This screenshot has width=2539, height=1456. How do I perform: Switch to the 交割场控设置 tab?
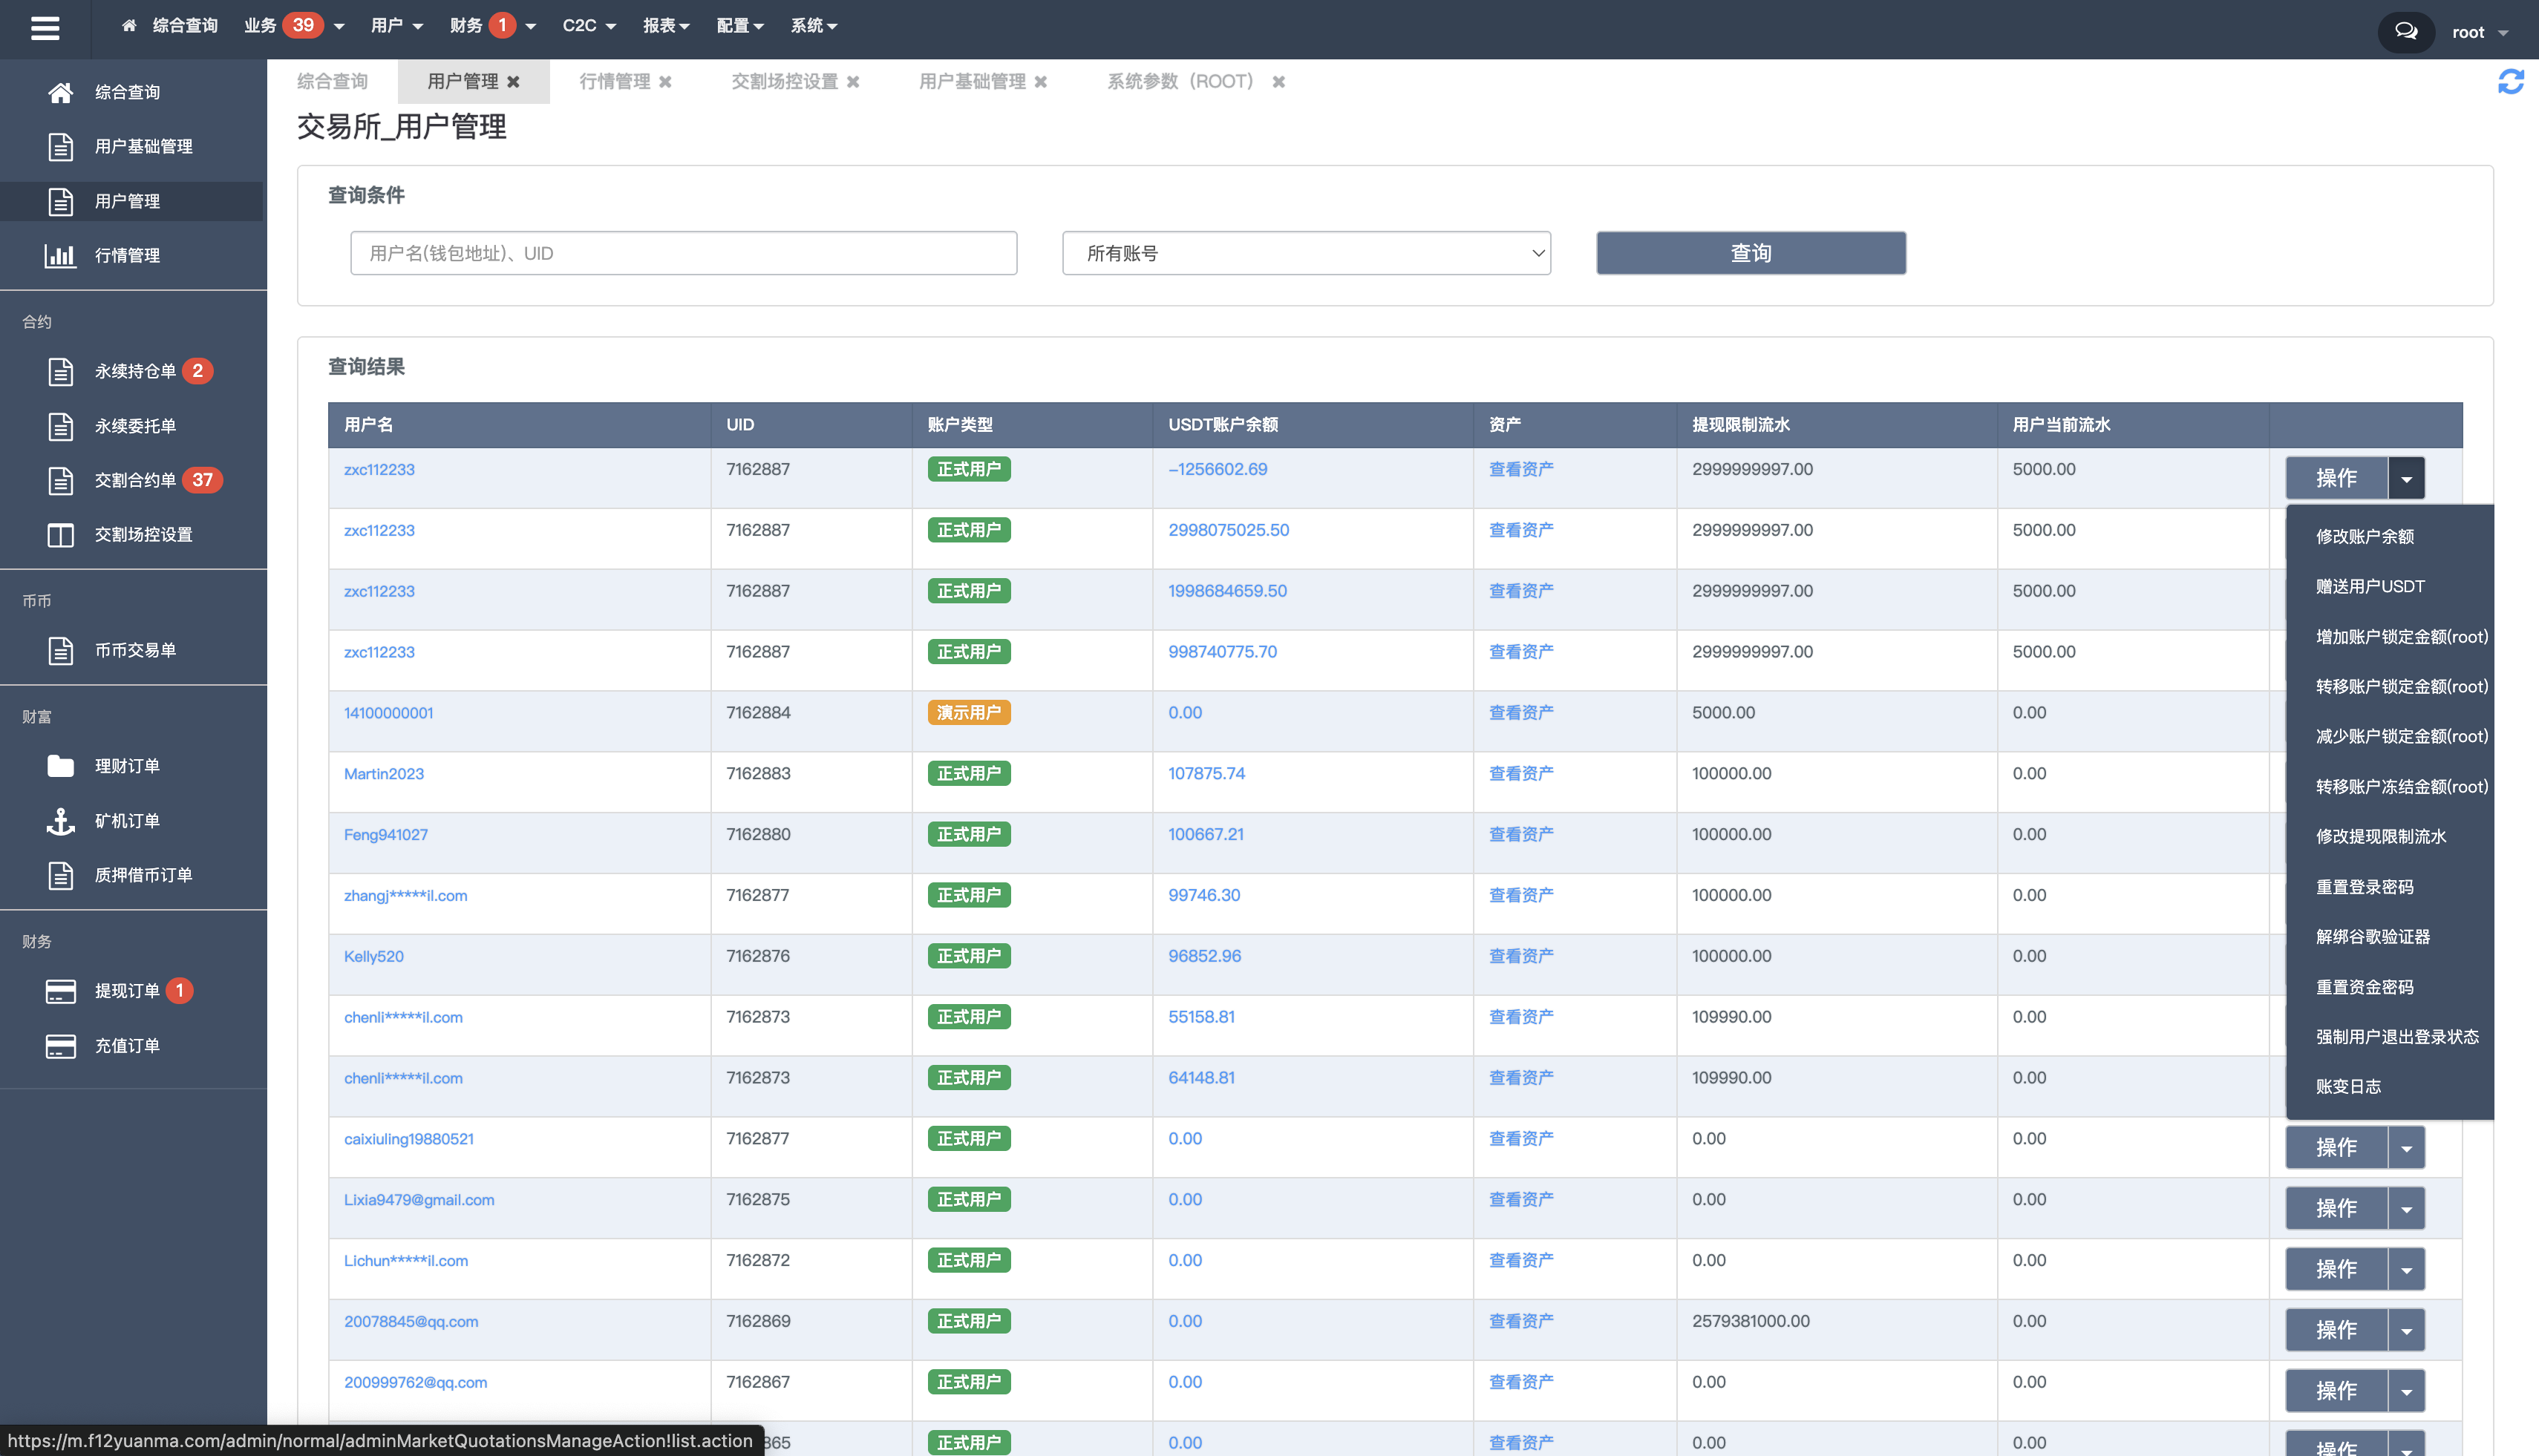coord(784,82)
